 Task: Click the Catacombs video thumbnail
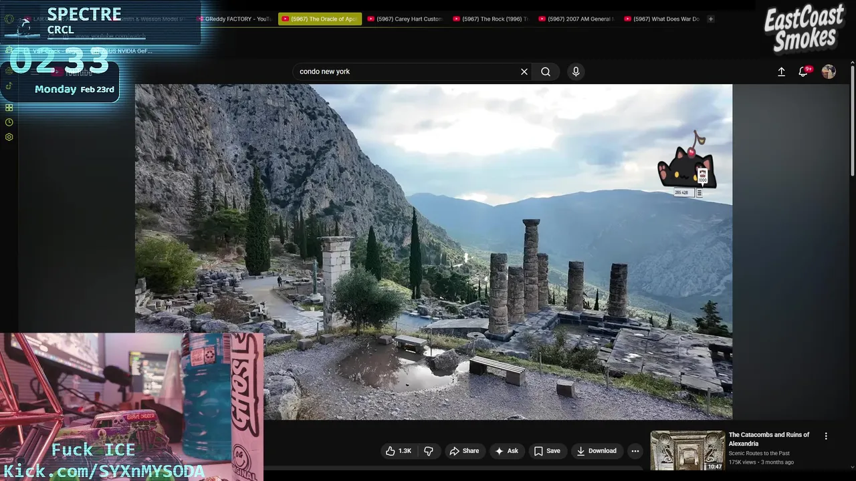pyautogui.click(x=687, y=450)
